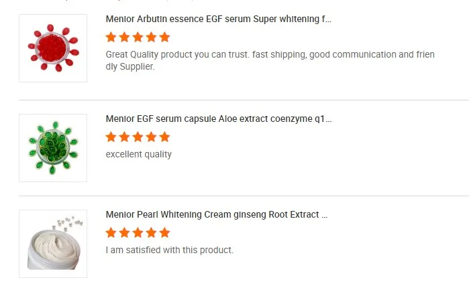Image resolution: width=469 pixels, height=292 pixels.
Task: Click fifth star of the Pearl Cream rating
Action: tap(164, 233)
